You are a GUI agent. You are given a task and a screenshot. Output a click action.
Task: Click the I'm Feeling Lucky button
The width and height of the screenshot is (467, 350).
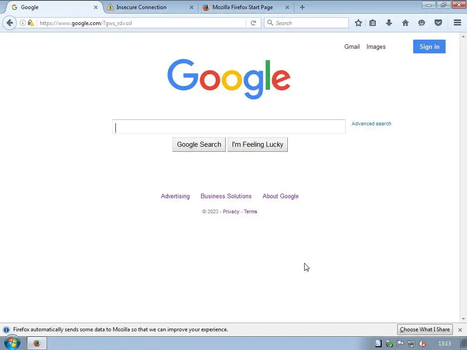point(258,144)
